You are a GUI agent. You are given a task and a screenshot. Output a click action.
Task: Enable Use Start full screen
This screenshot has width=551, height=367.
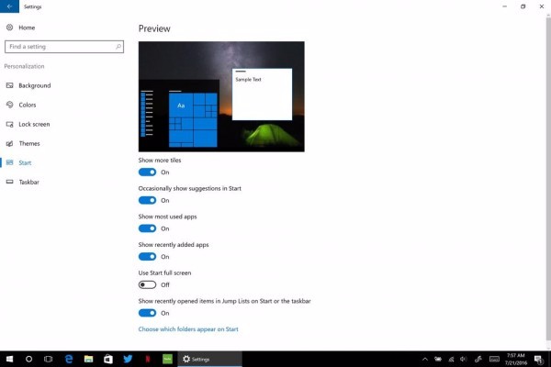click(x=147, y=284)
